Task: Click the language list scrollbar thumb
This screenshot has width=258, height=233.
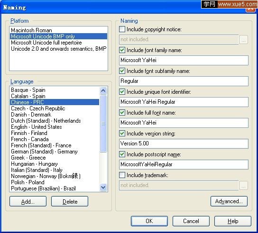Action: coord(103,124)
